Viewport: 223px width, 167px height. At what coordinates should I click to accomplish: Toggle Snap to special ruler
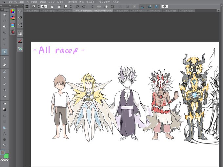click(150, 7)
